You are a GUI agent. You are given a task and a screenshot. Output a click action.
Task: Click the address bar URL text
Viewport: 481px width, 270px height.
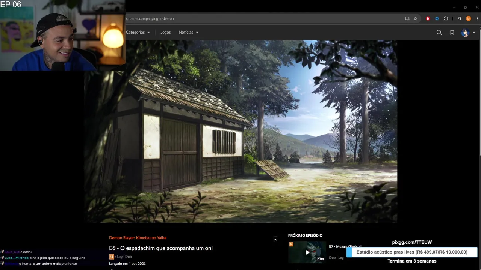tap(150, 18)
